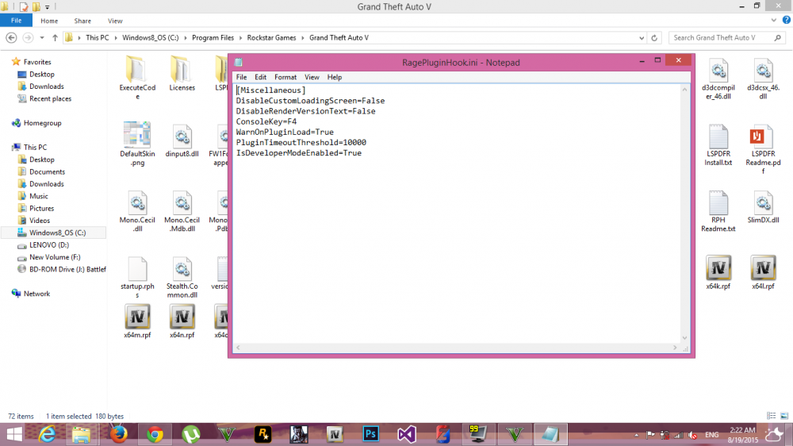
Task: Switch to Explorer Share tab
Action: (82, 21)
